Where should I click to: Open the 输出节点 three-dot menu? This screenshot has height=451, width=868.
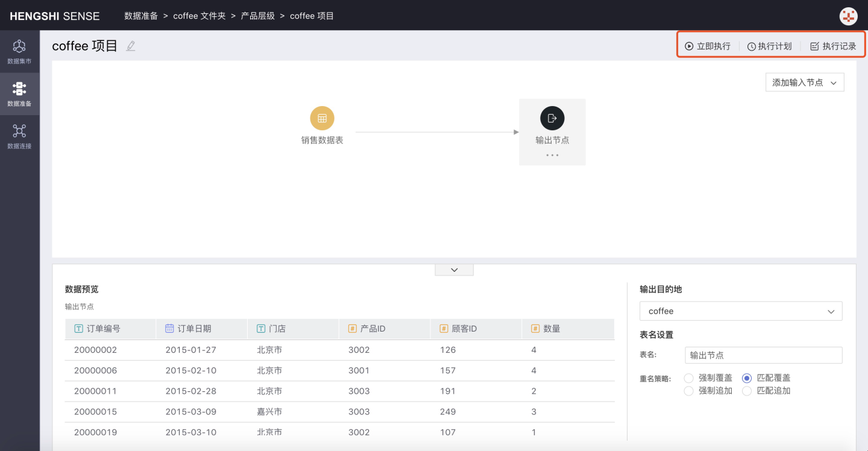tap(552, 156)
